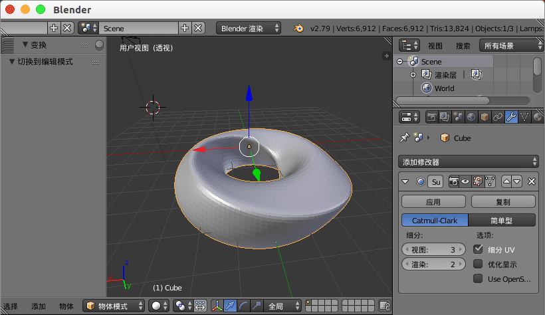Enable the 优化显示 checkbox
Viewport: 545px width, 315px height.
point(478,264)
